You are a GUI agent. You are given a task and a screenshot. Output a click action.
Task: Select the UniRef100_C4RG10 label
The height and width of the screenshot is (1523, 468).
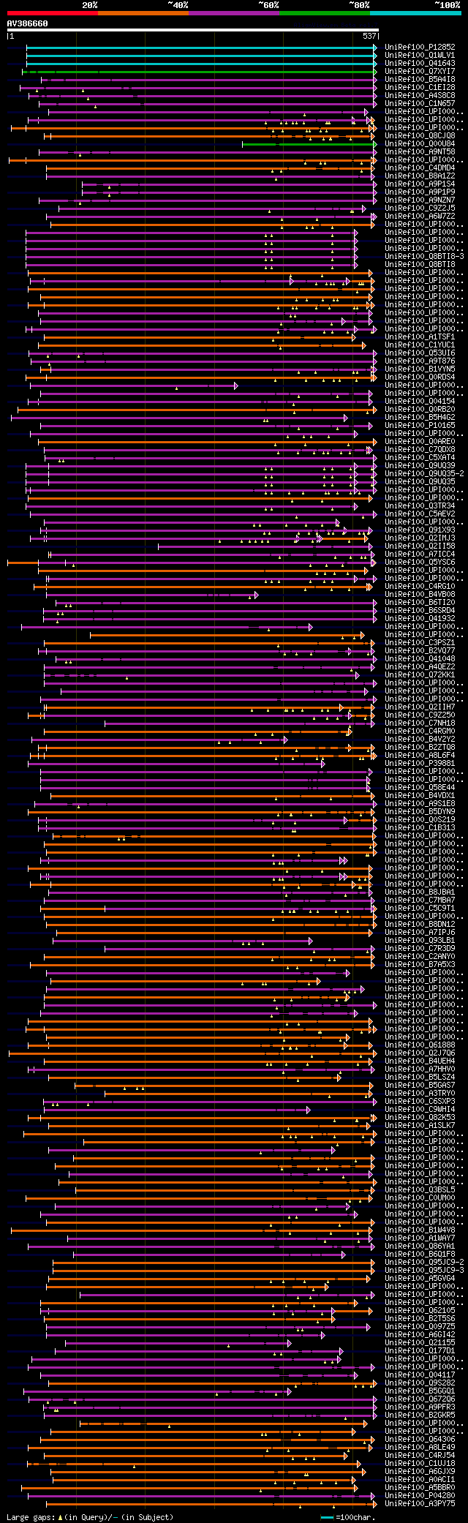(420, 586)
